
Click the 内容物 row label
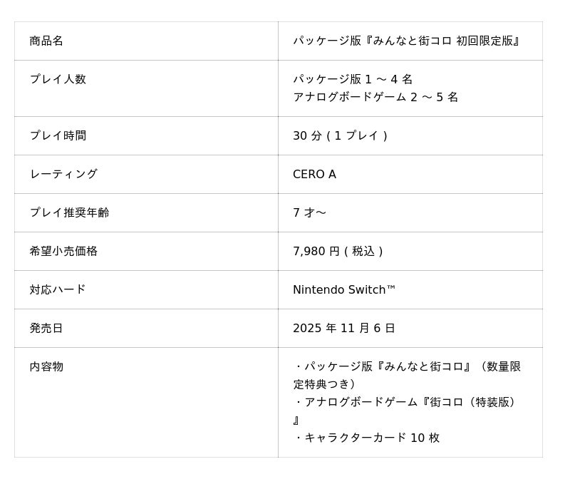pyautogui.click(x=46, y=366)
